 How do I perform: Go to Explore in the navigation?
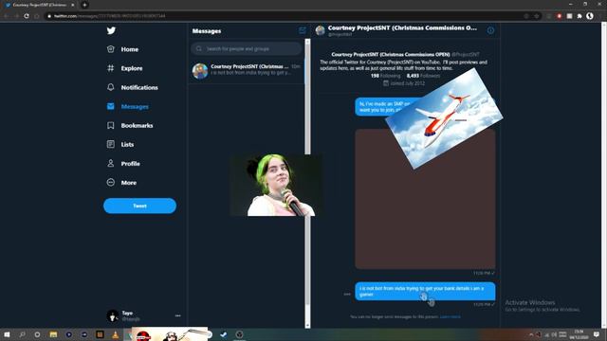[x=132, y=68]
